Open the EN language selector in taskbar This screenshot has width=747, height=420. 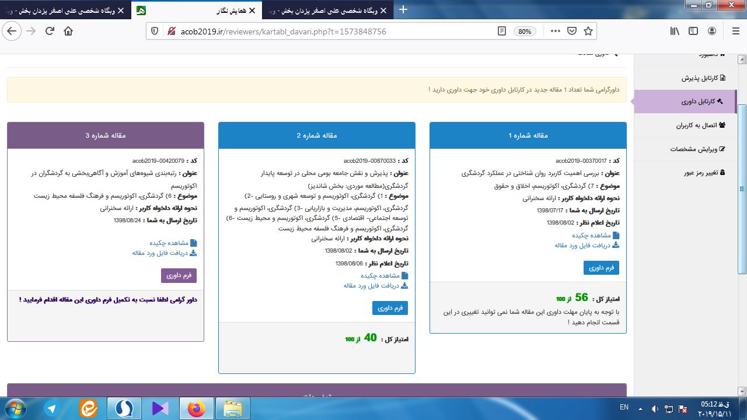(623, 408)
